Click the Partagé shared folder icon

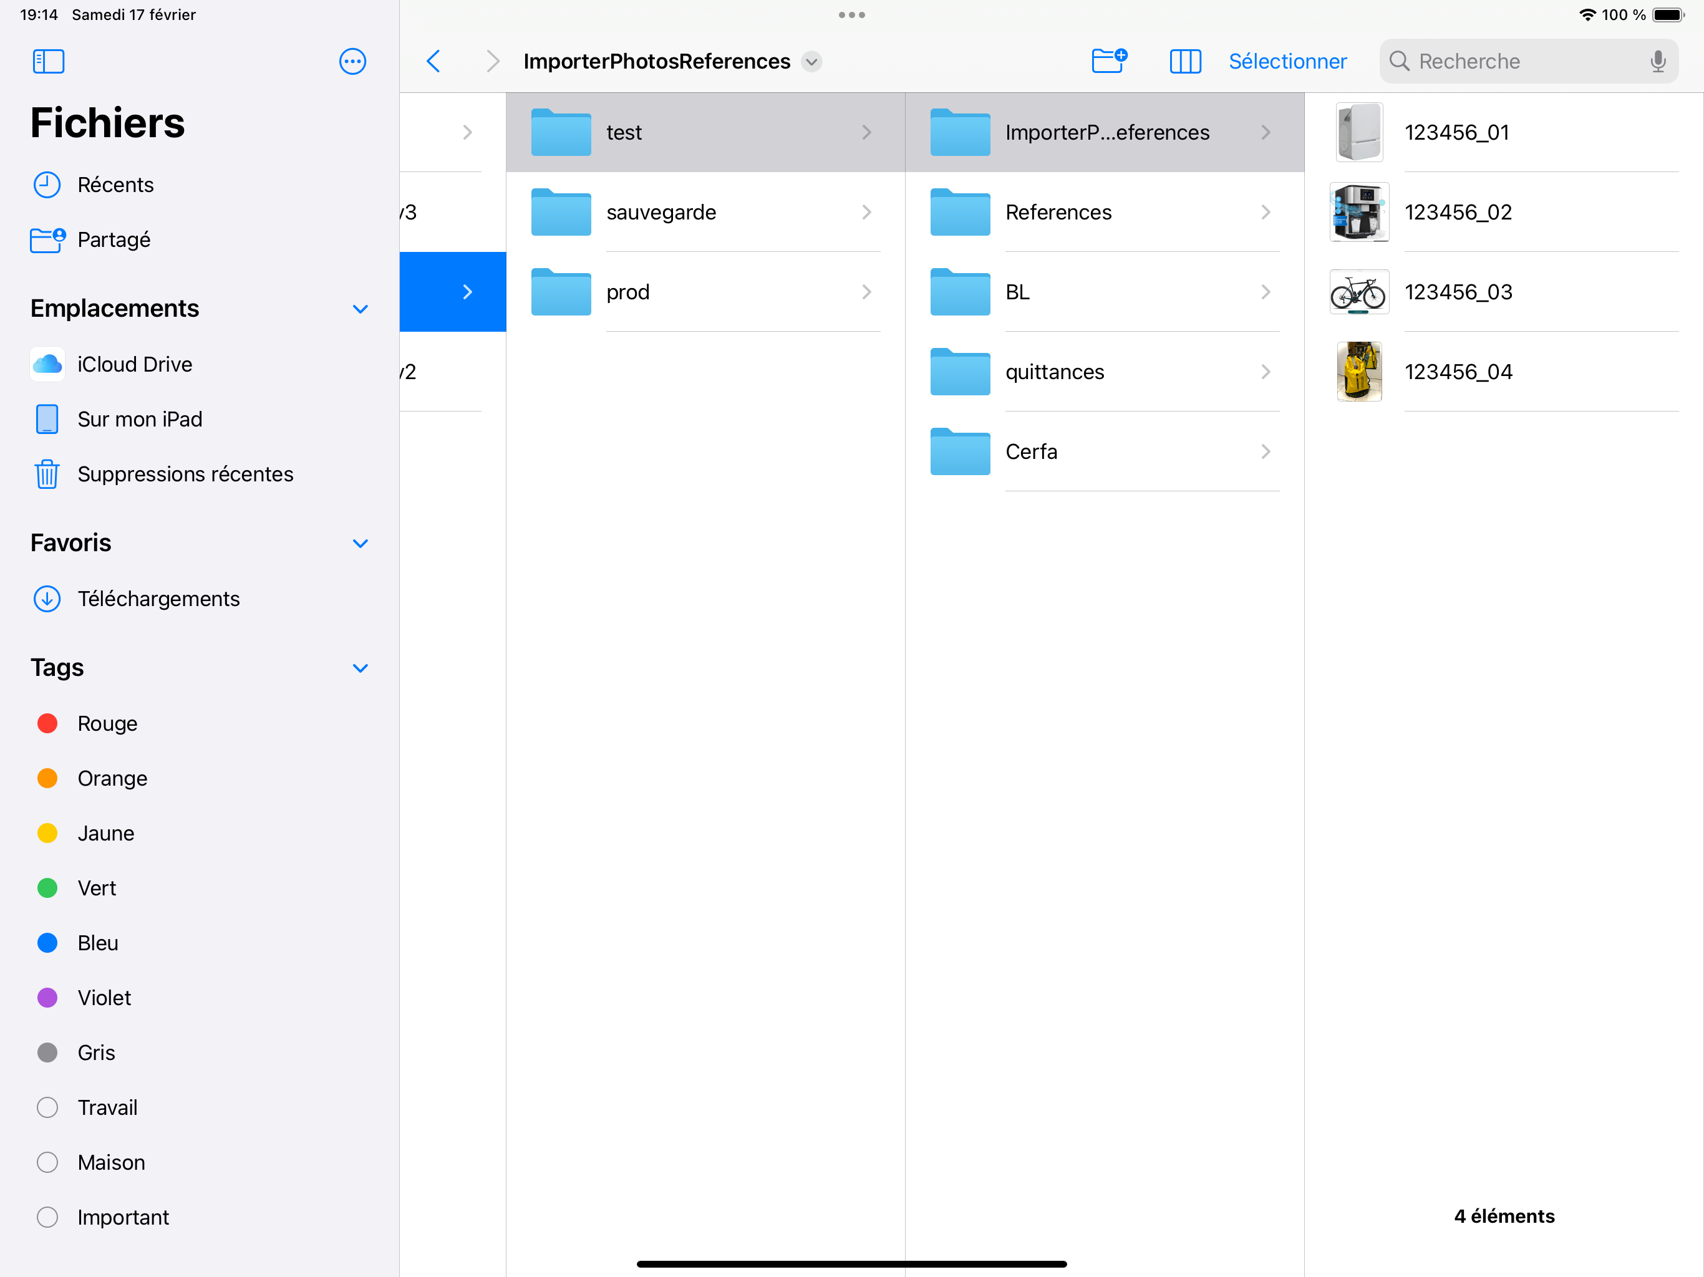click(x=47, y=239)
